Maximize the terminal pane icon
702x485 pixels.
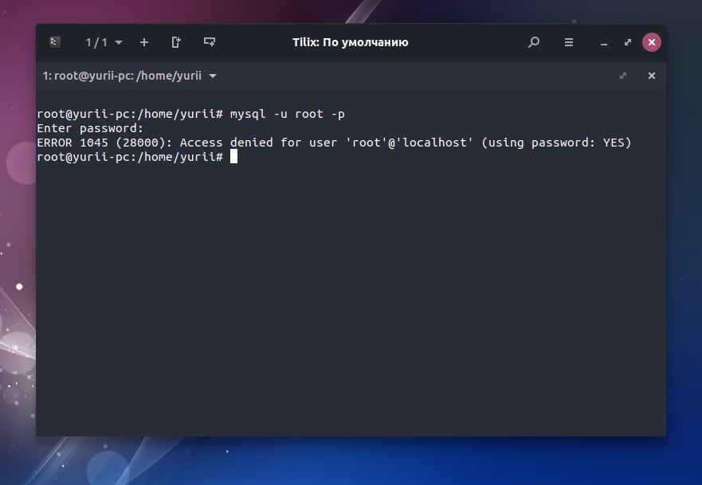pos(623,76)
